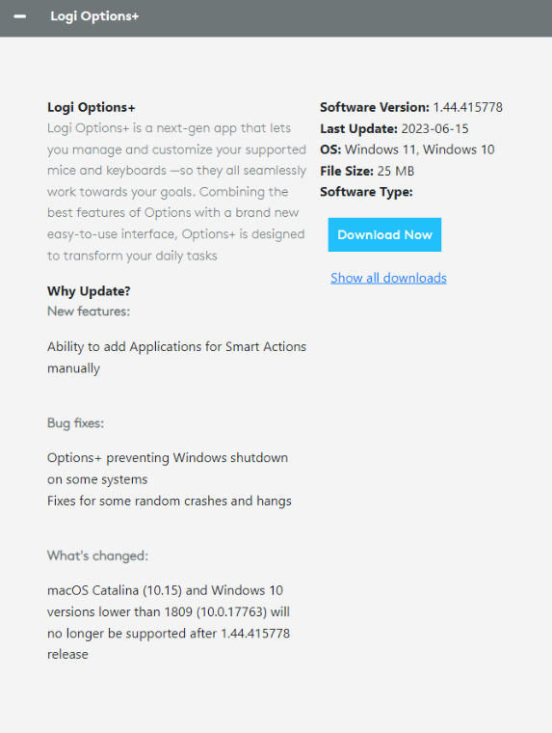552x733 pixels.
Task: Click the Download Now button
Action: coord(384,234)
